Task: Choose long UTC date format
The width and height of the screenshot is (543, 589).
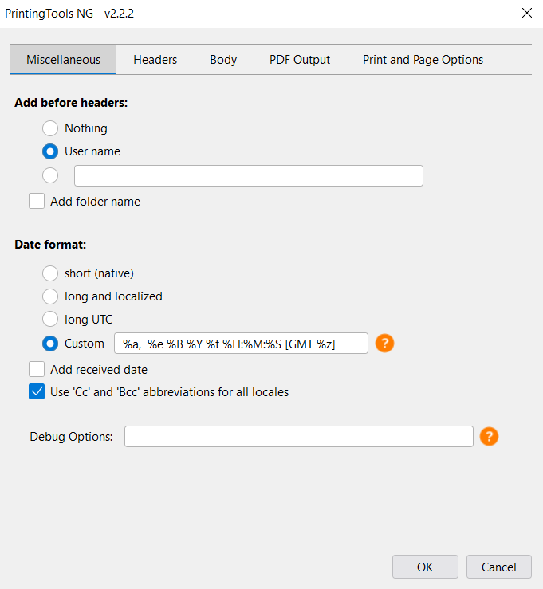Action: (x=50, y=320)
